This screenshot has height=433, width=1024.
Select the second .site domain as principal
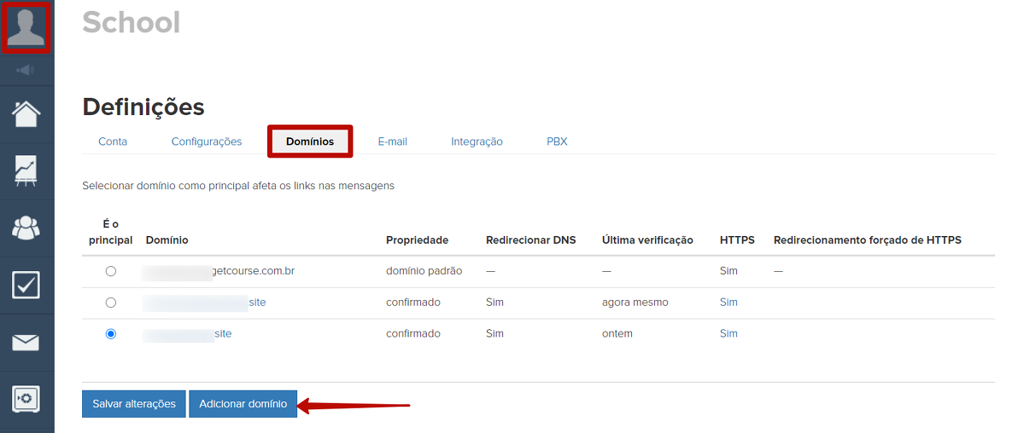pyautogui.click(x=110, y=303)
